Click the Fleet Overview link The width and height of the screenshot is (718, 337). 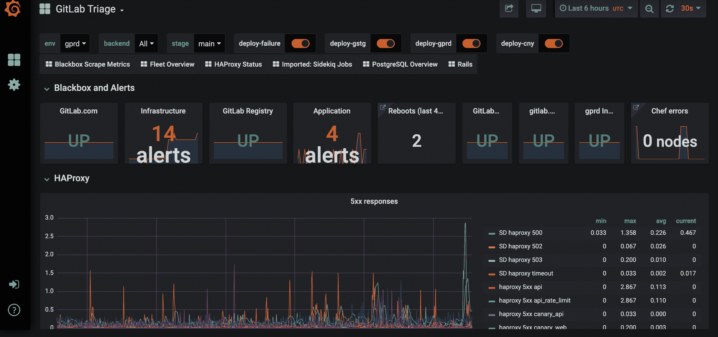168,64
